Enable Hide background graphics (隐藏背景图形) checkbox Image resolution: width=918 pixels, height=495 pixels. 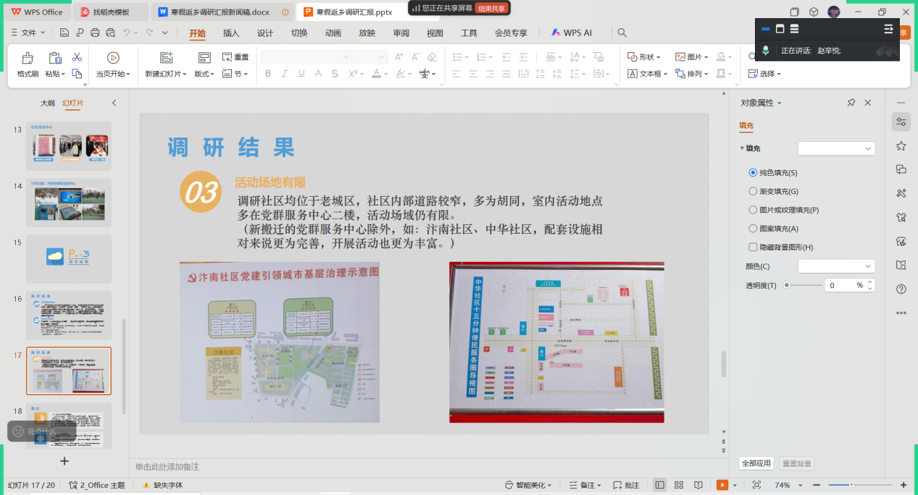[753, 247]
